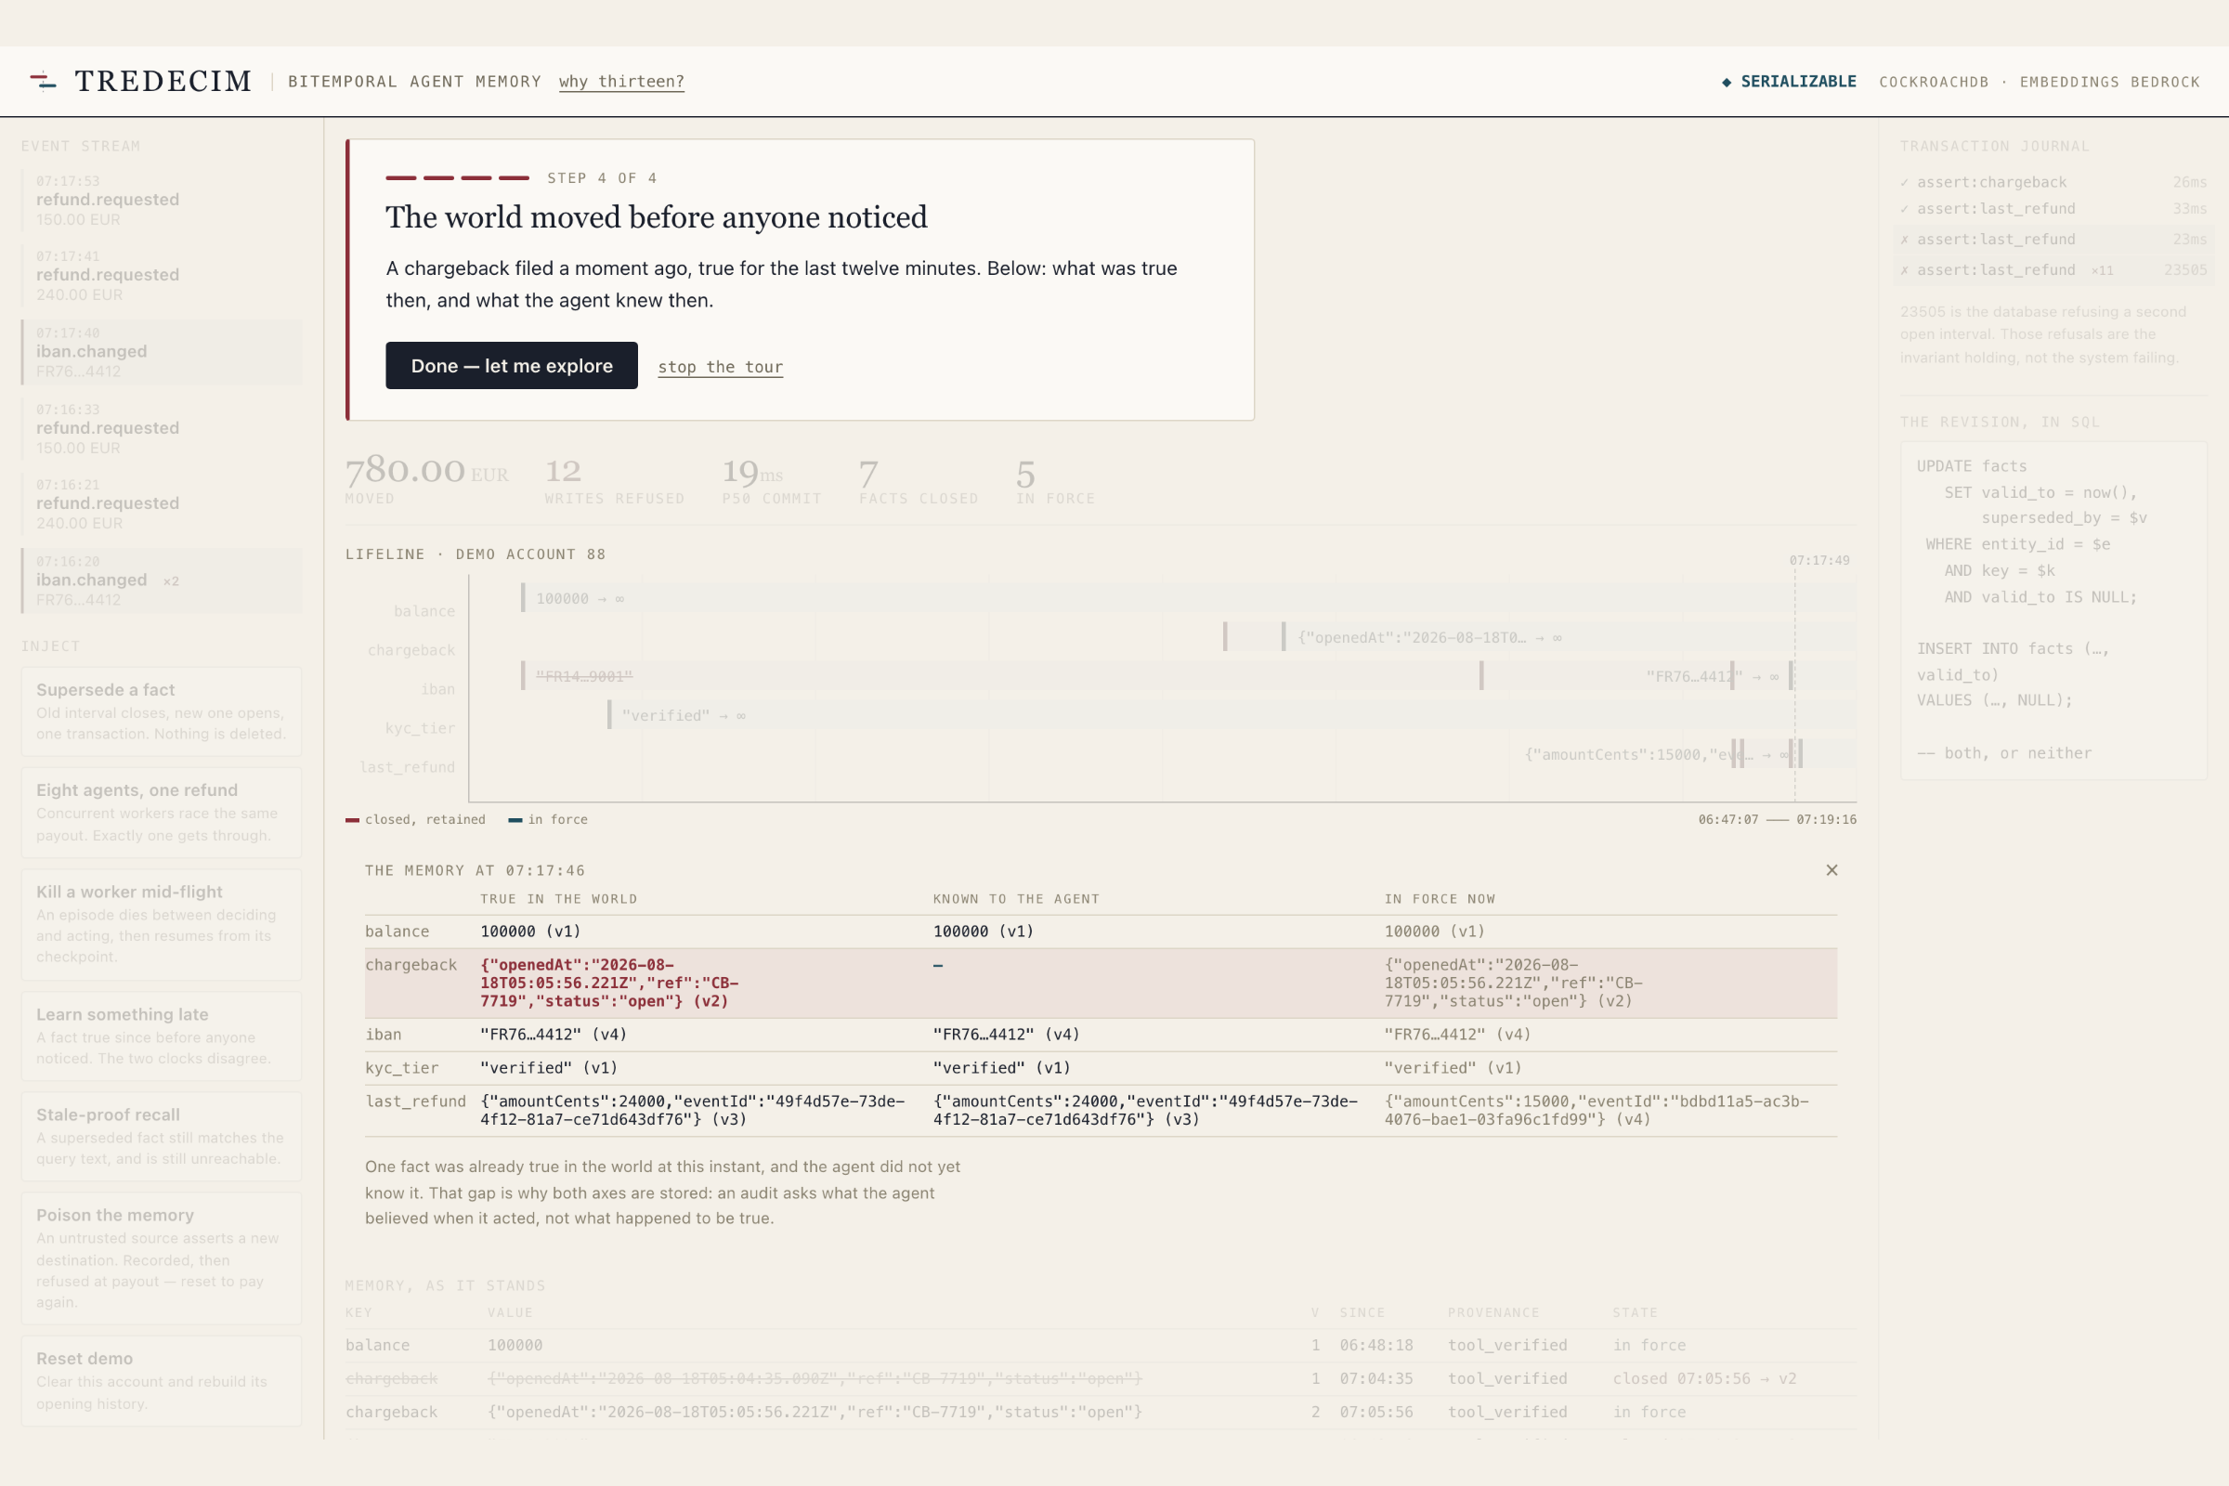2229x1486 pixels.
Task: Click the diamond beside SERIALIZABLE
Action: coord(1727,83)
